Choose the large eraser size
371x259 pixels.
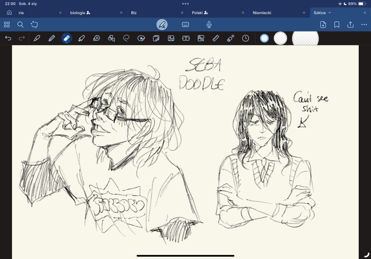click(x=305, y=38)
